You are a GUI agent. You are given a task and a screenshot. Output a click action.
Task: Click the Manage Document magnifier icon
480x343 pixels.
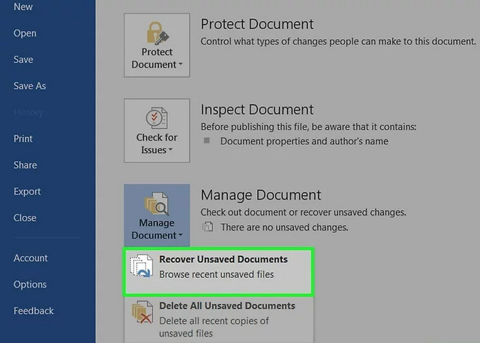[157, 203]
